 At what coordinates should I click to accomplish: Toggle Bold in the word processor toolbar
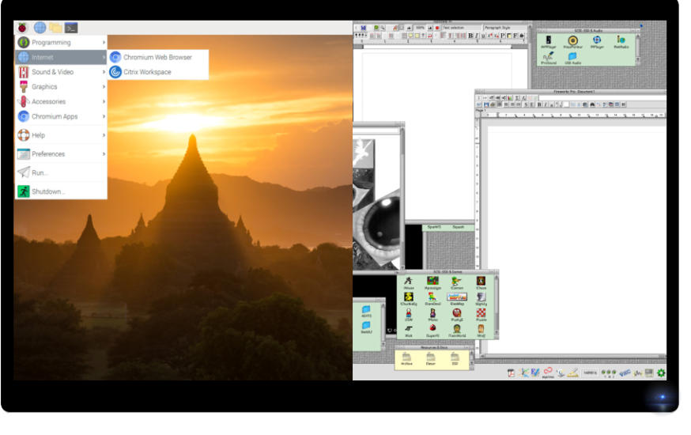[470, 36]
